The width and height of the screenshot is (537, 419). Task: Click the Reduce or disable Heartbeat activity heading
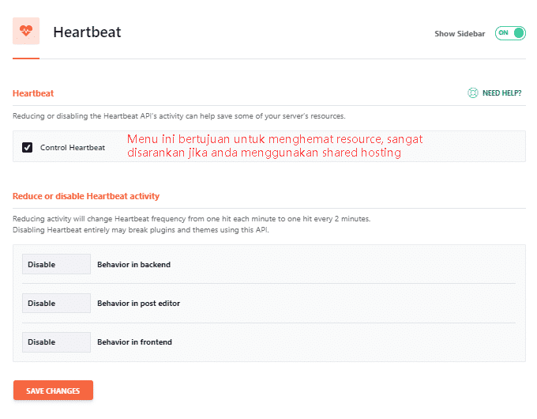86,196
